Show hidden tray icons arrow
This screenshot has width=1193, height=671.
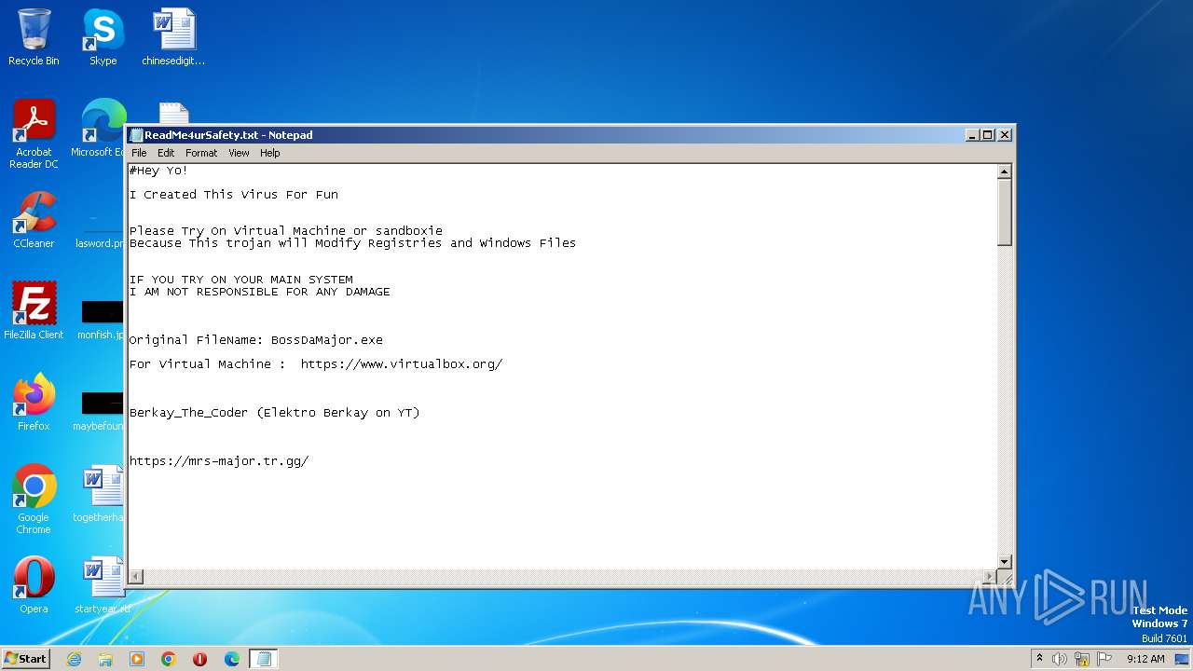point(1039,658)
